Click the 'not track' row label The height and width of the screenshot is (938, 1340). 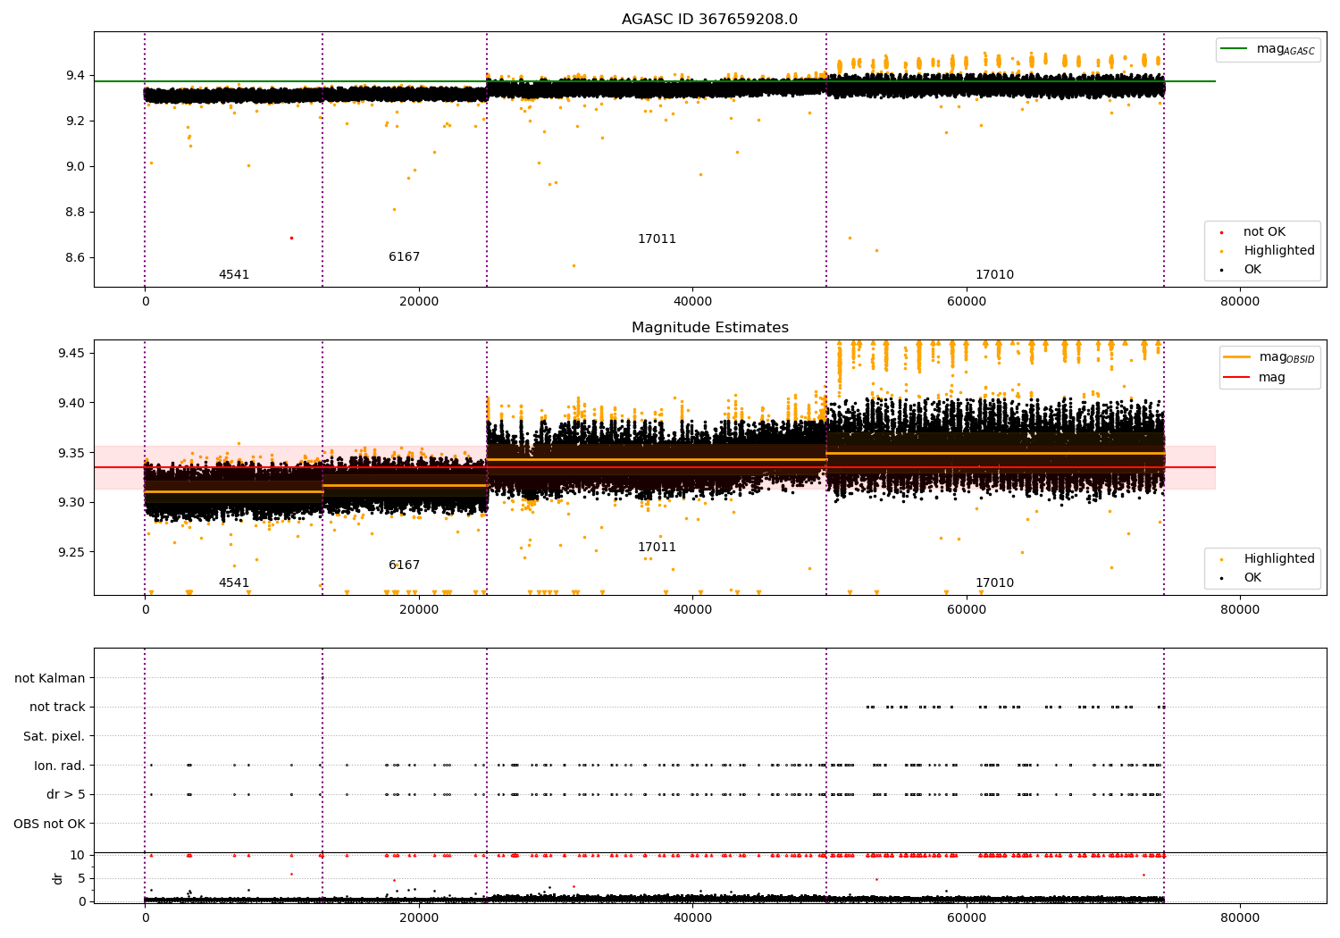57,708
